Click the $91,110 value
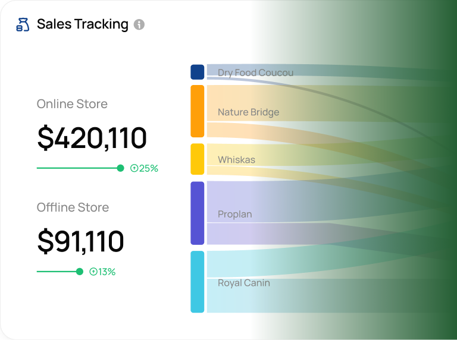The width and height of the screenshot is (457, 340). (81, 241)
